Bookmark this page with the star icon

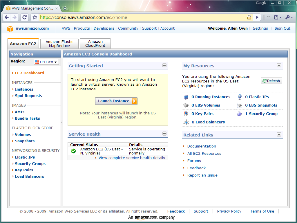pos(35,17)
